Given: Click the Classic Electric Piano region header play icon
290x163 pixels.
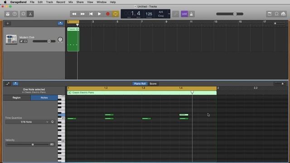Looking at the screenshot, I should tap(69, 92).
